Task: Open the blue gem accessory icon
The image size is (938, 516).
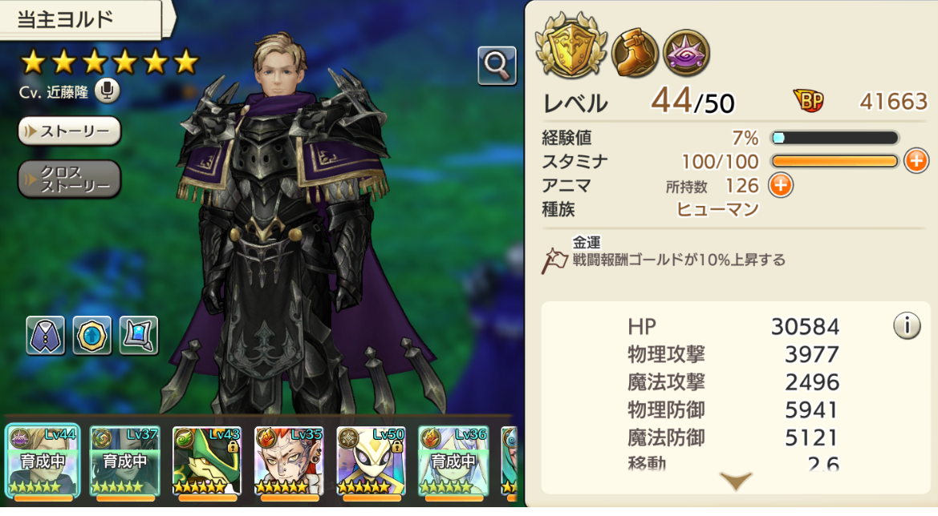Action: pos(92,336)
